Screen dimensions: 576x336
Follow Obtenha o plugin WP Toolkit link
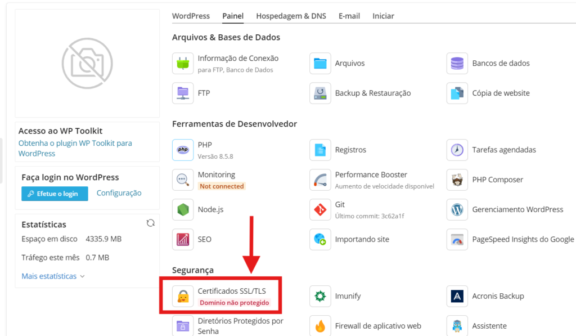point(75,148)
